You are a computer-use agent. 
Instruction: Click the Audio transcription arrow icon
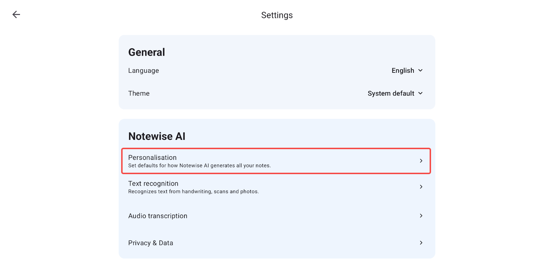pyautogui.click(x=421, y=216)
